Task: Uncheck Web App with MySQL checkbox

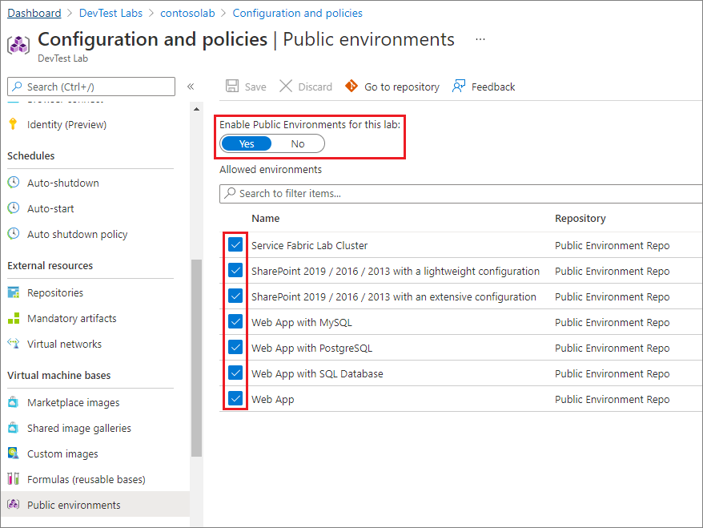Action: point(235,321)
